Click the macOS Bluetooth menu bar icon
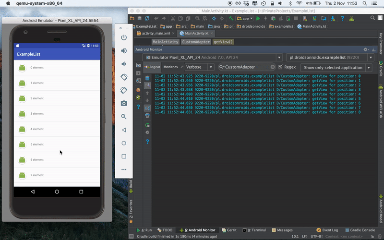The width and height of the screenshot is (384, 240). [x=290, y=3]
